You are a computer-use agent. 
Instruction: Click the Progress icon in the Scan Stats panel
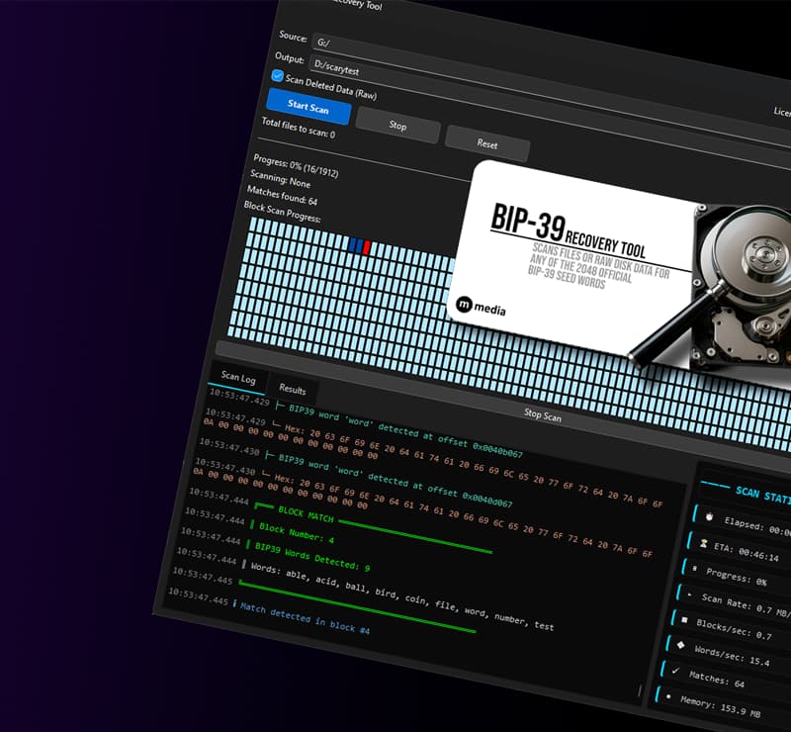[x=695, y=569]
